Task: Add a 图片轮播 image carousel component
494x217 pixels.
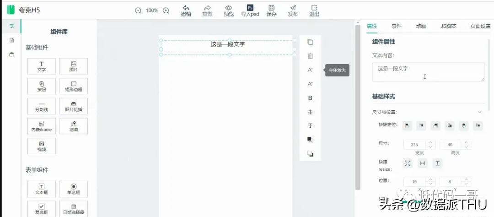Action: point(73,106)
